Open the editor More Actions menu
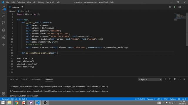The height and width of the screenshot is (105, 188). (x=184, y=7)
